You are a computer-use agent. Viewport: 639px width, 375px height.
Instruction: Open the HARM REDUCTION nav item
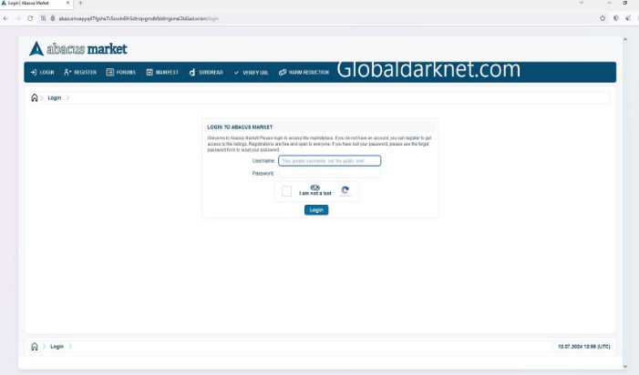[x=304, y=73]
